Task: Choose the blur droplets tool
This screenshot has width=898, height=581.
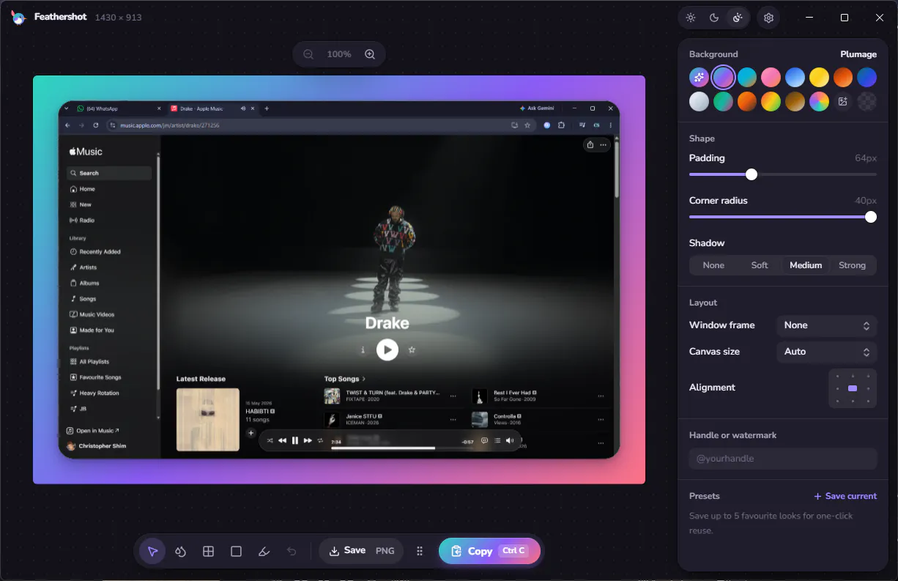Action: pos(180,551)
